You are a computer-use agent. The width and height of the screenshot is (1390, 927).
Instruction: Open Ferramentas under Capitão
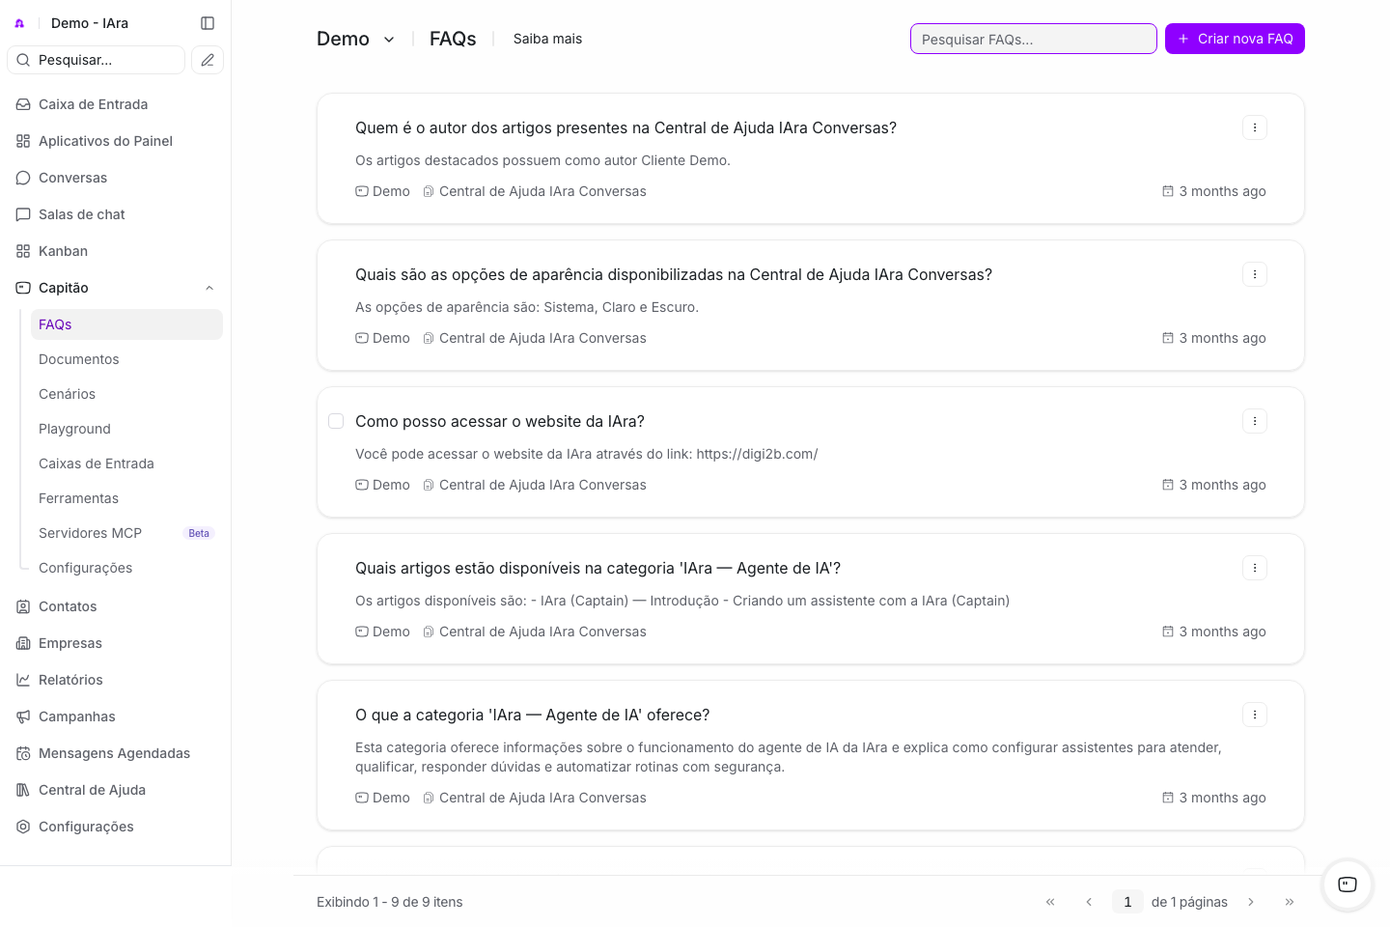coord(126,498)
